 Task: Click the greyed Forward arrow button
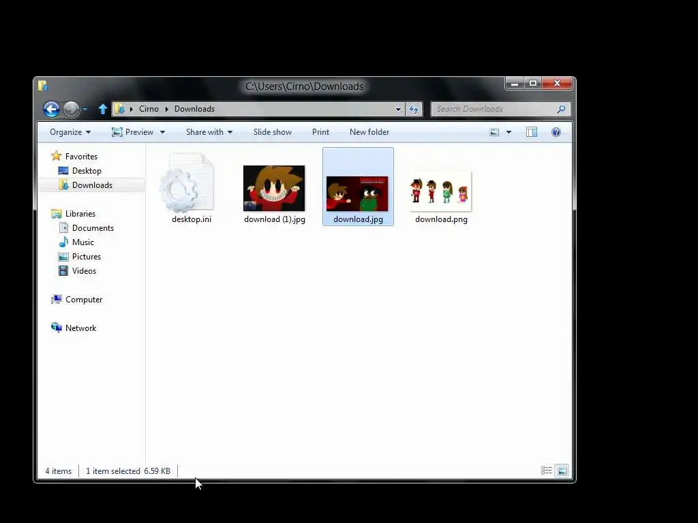[71, 109]
